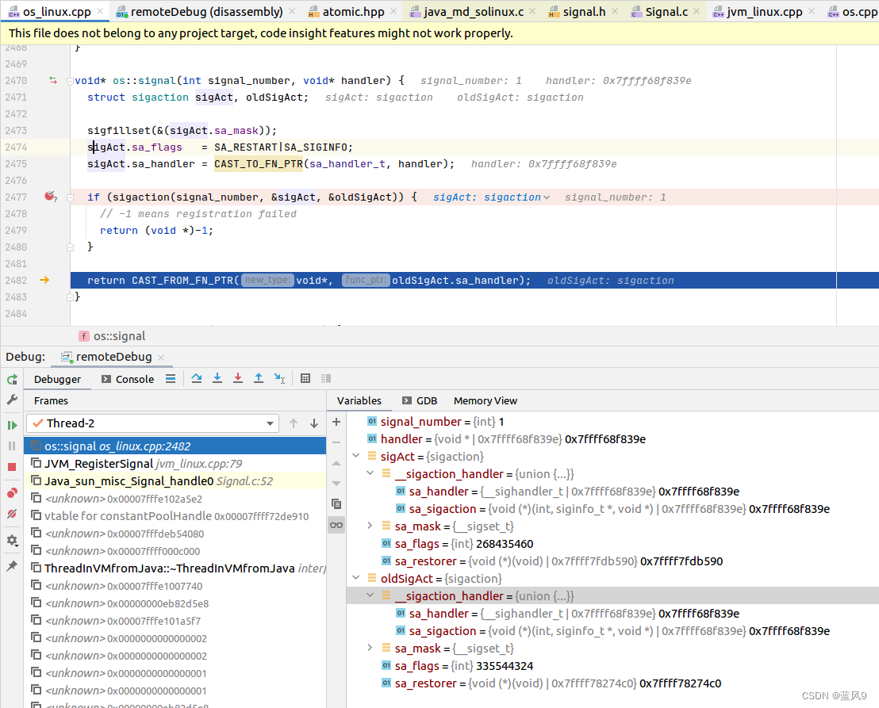
Task: Toggle the glasses watches-view button
Action: click(336, 524)
